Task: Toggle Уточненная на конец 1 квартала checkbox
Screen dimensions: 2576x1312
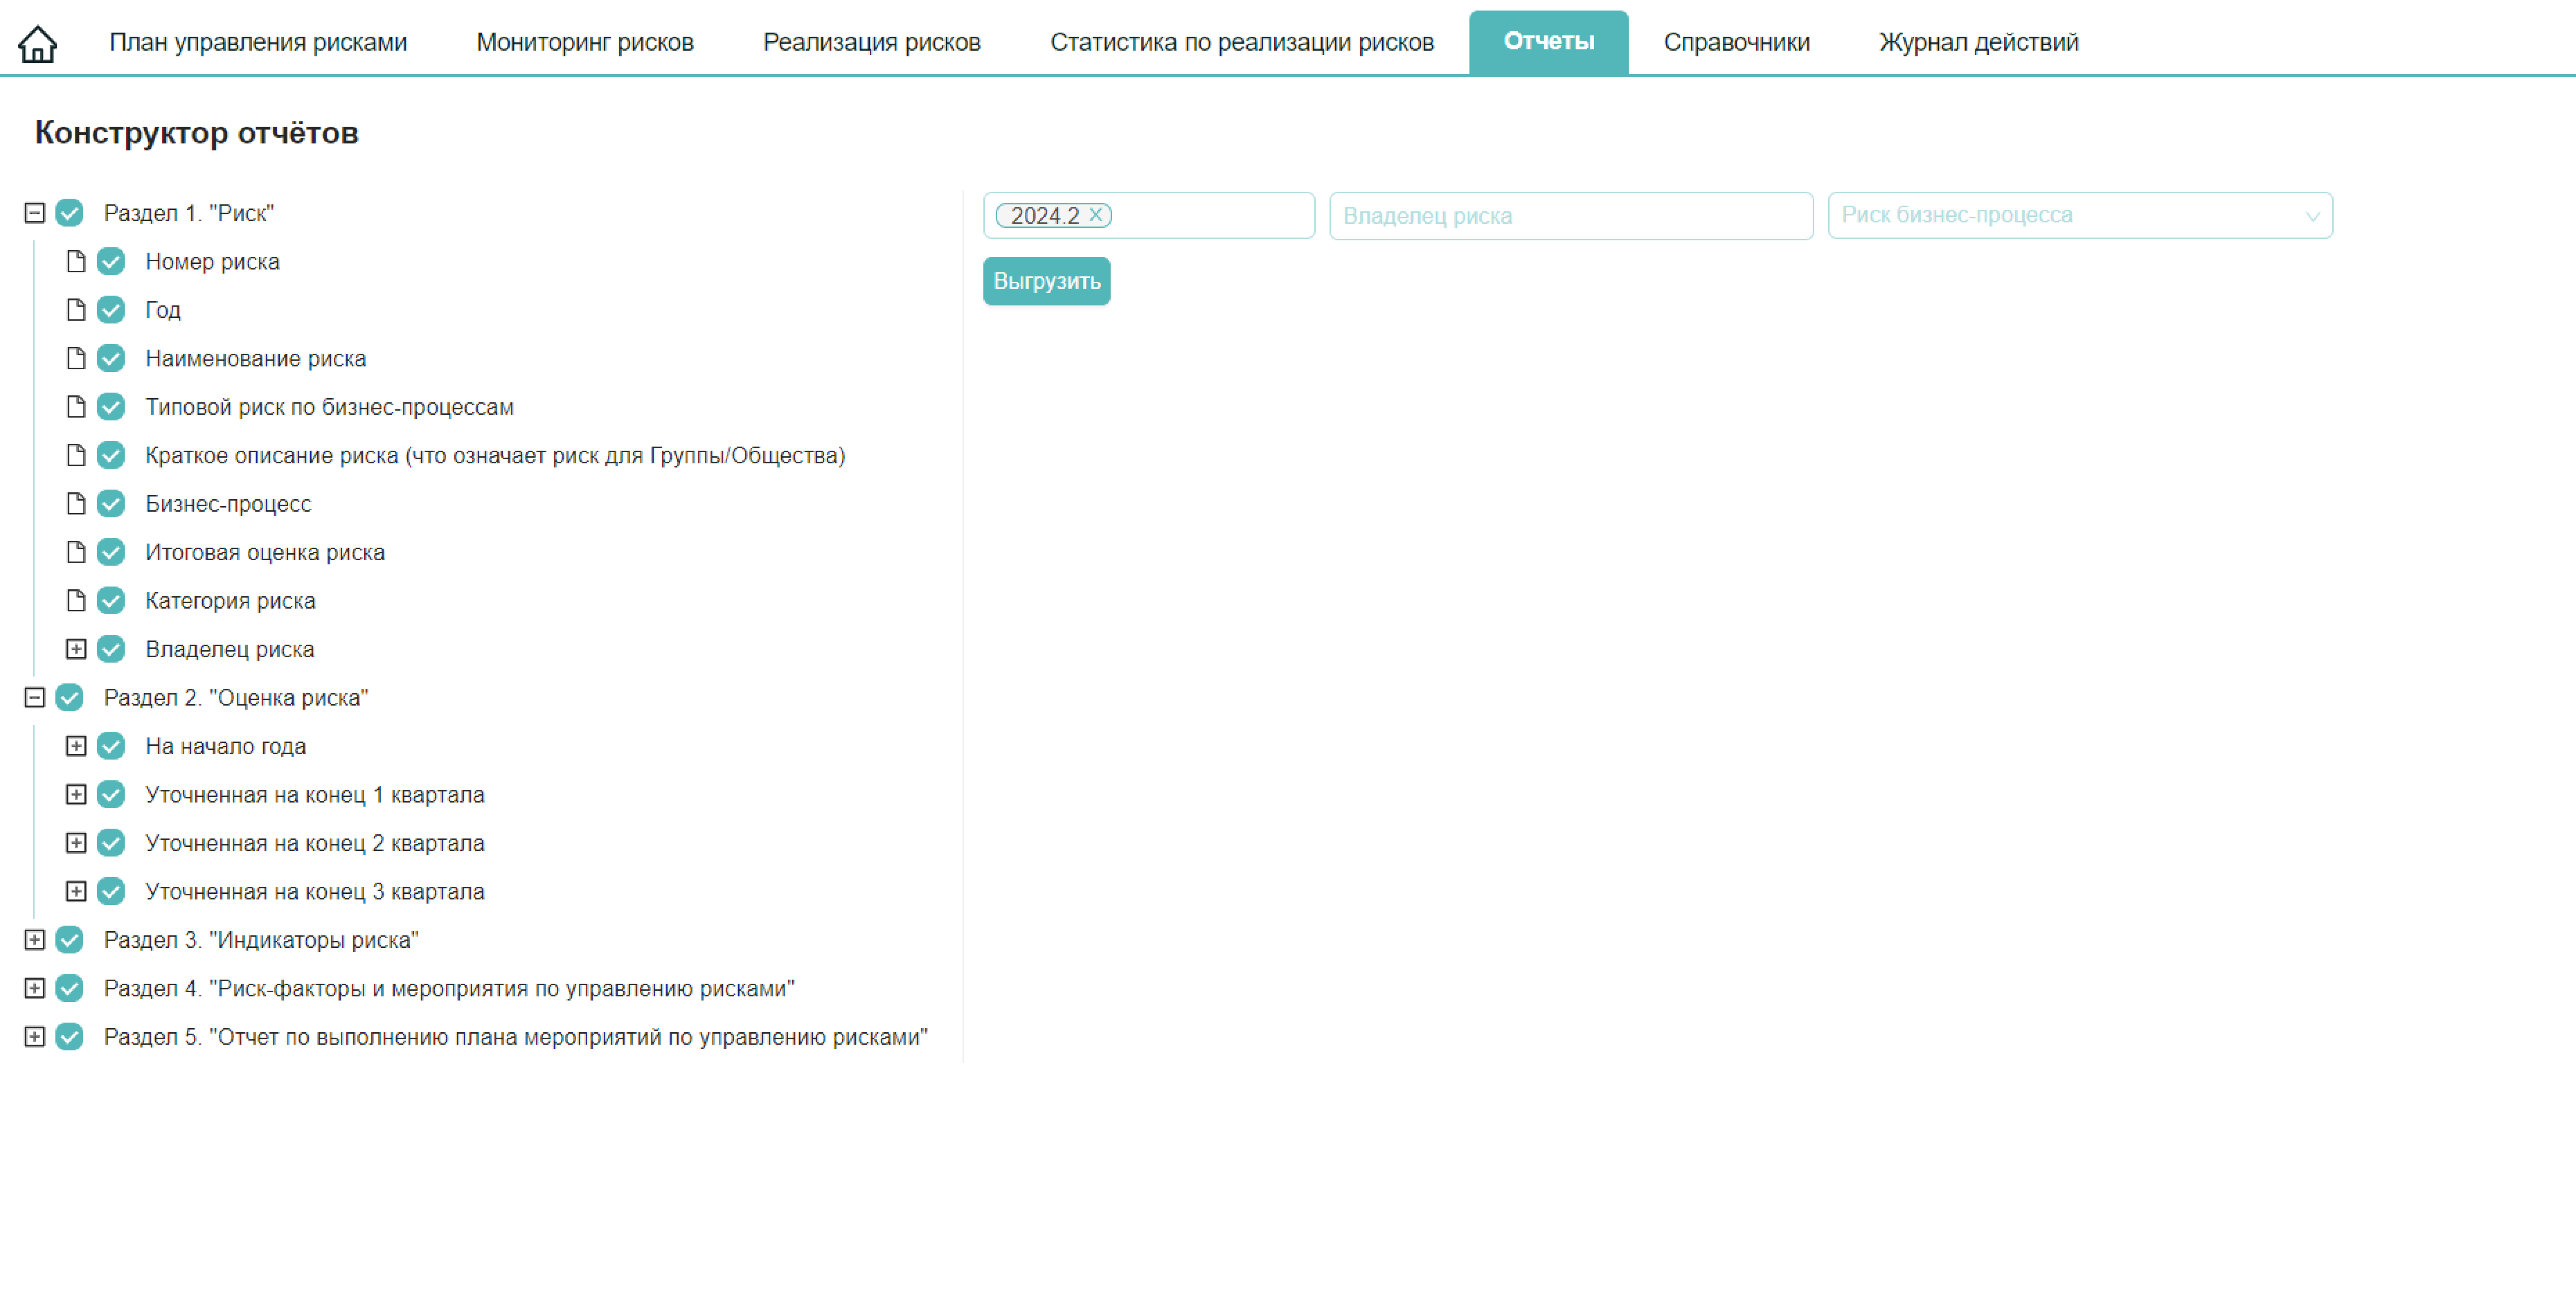Action: coord(111,795)
